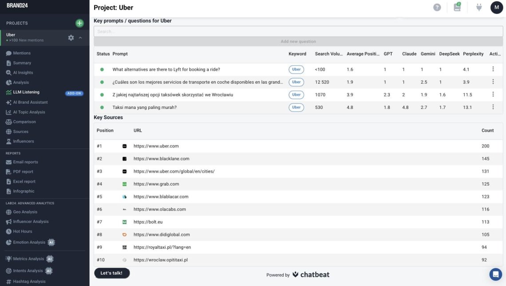Open https://www.grab.com source link
The image size is (506, 286).
pyautogui.click(x=156, y=184)
